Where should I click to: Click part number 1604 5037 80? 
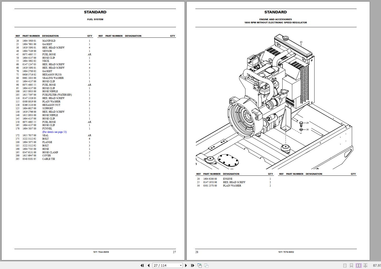coord(29,129)
